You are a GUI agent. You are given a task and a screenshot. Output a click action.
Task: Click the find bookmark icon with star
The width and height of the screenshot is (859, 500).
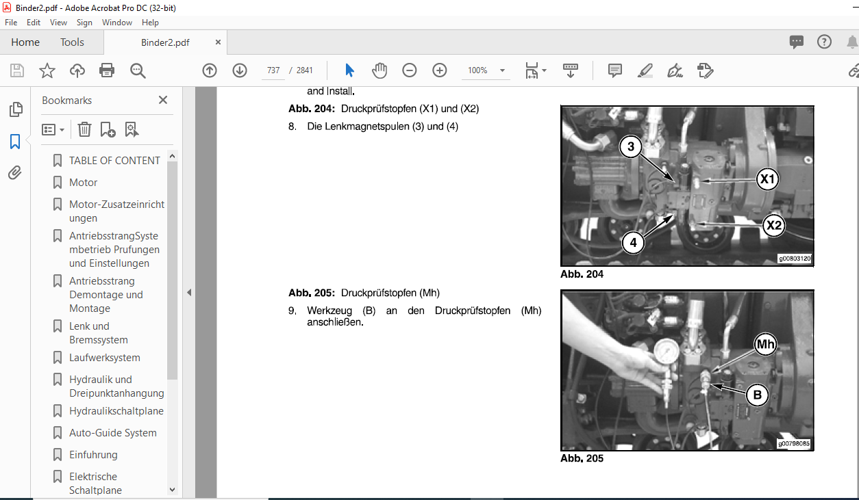click(x=132, y=129)
